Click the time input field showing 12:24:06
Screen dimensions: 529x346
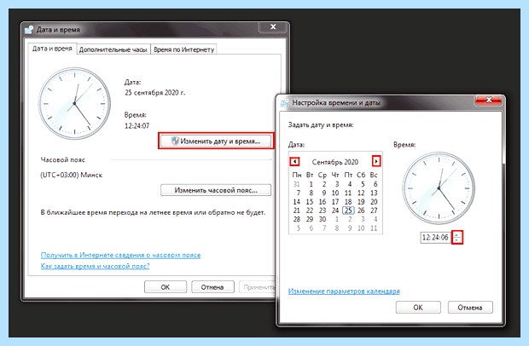(435, 237)
